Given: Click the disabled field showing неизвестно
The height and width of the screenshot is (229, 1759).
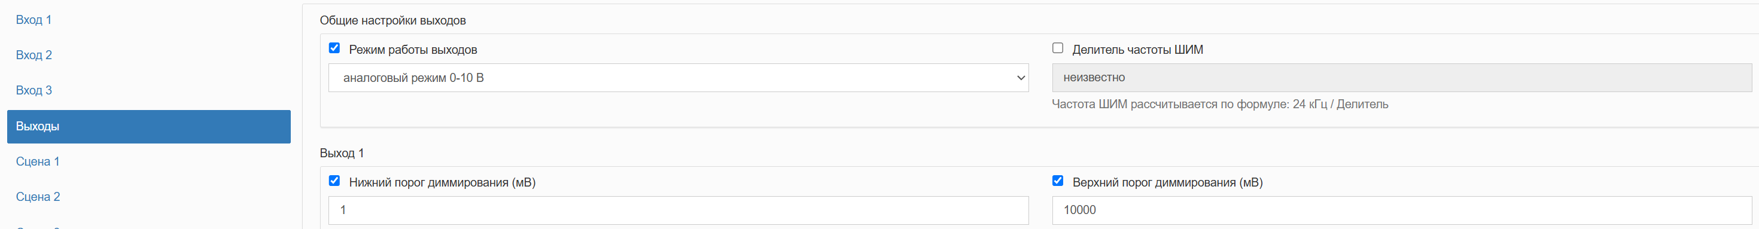Looking at the screenshot, I should tap(1402, 78).
